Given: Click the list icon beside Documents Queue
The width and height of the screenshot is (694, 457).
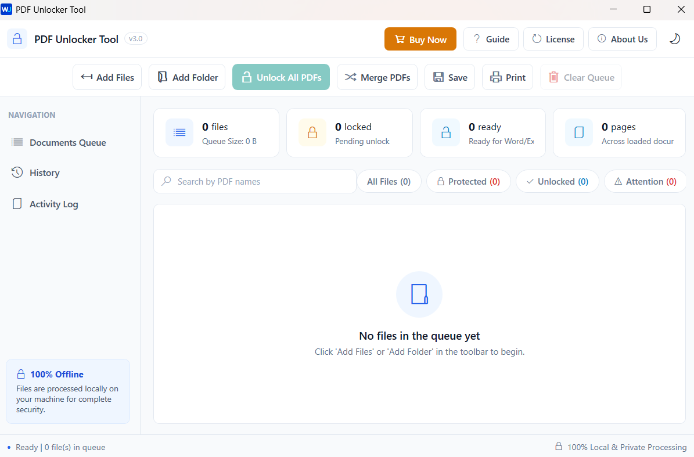Looking at the screenshot, I should click(17, 142).
